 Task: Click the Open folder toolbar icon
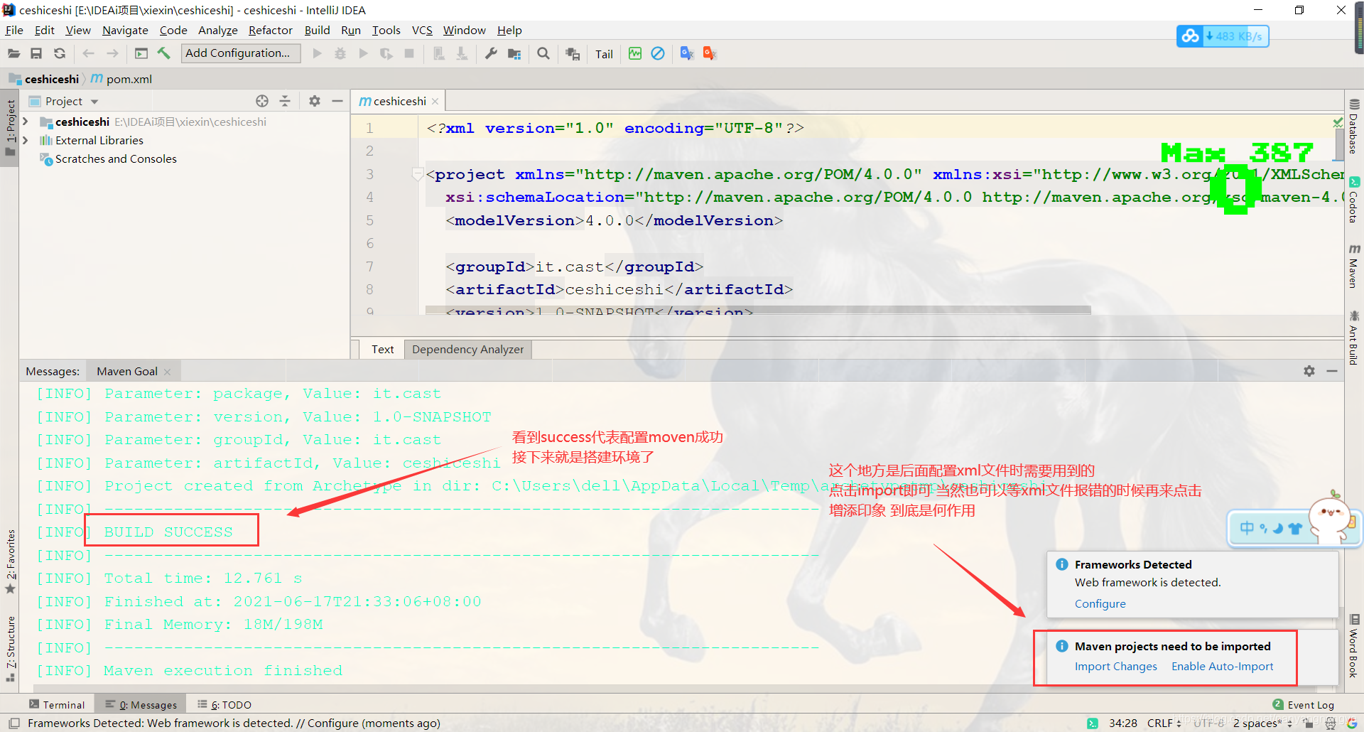tap(13, 53)
